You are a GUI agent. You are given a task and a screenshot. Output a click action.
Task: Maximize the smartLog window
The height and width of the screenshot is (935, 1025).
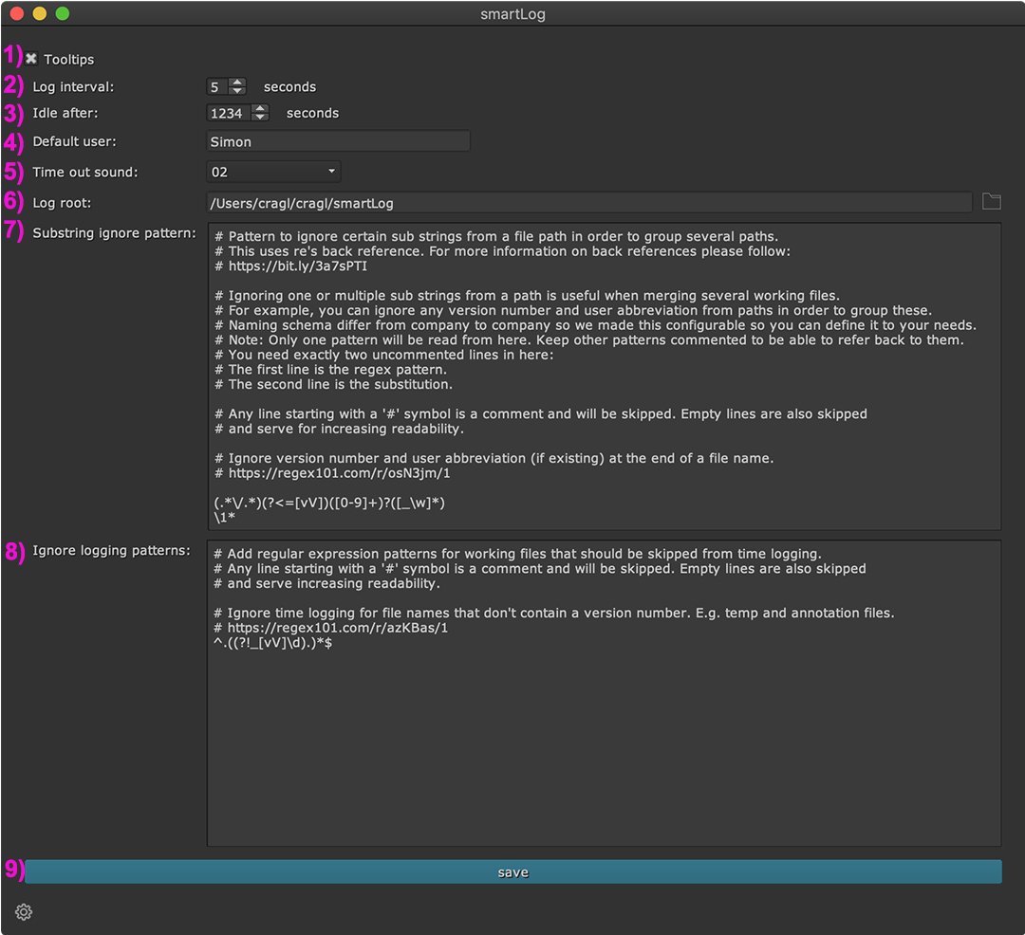63,14
